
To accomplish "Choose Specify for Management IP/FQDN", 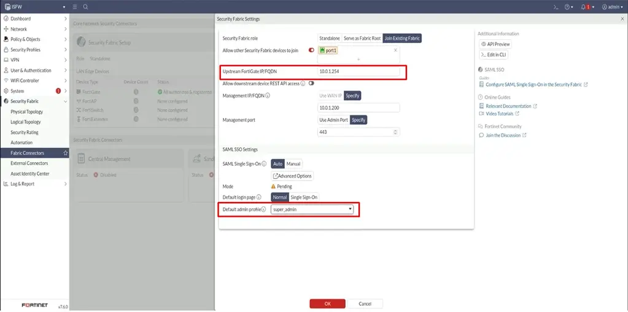I will [x=352, y=96].
